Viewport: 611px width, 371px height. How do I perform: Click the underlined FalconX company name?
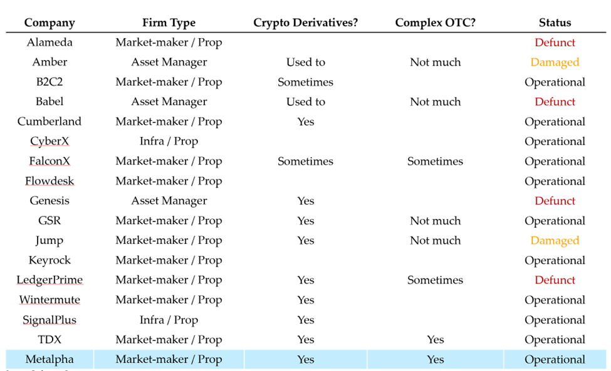tap(50, 161)
